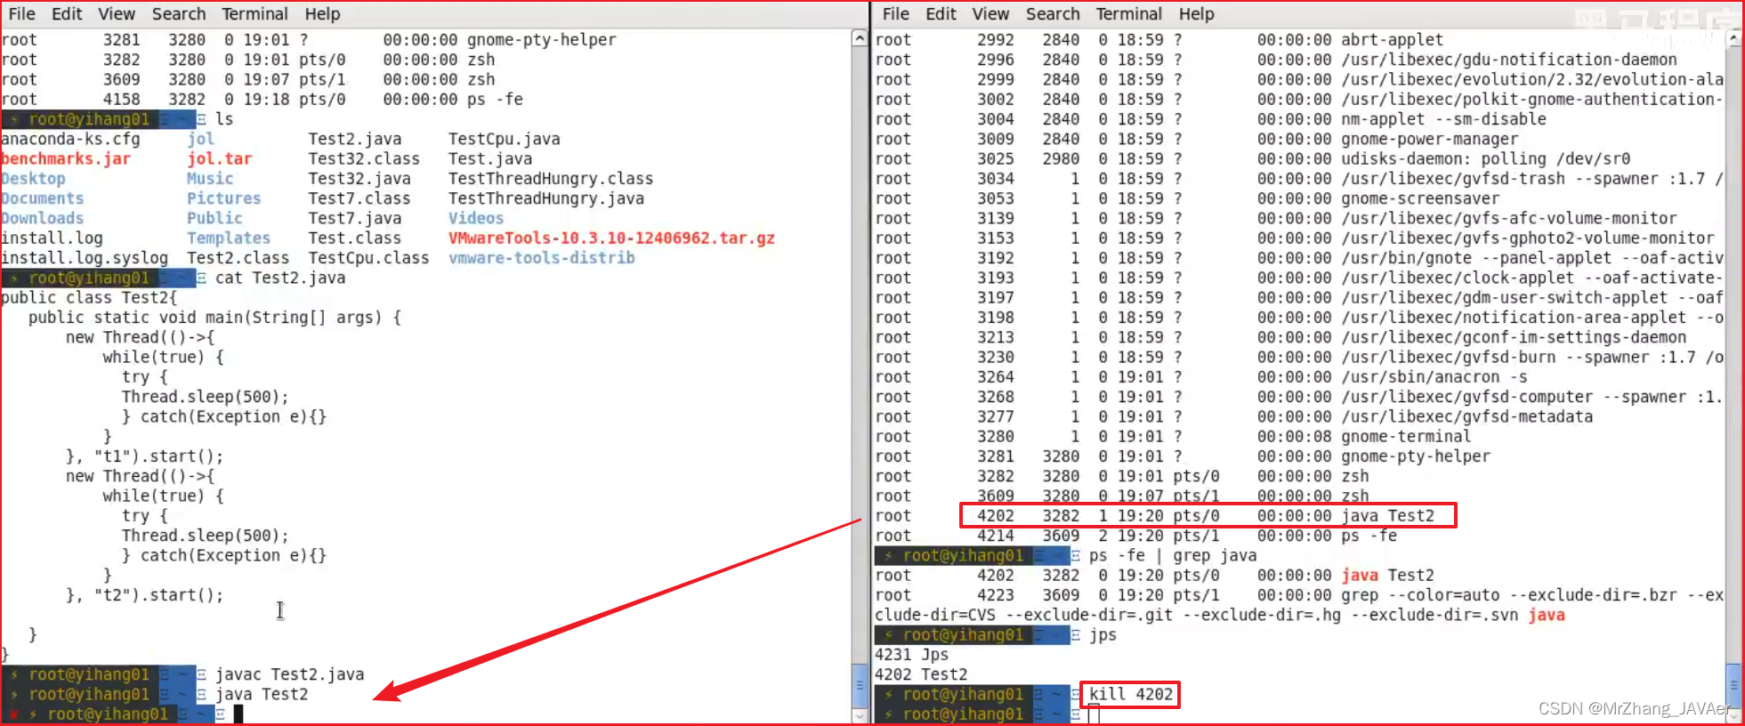Screen dimensions: 1745x726
Task: Click the Music directory name
Action: [x=210, y=178]
